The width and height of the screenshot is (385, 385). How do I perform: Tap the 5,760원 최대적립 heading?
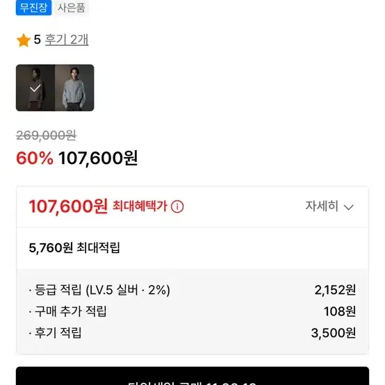[74, 247]
